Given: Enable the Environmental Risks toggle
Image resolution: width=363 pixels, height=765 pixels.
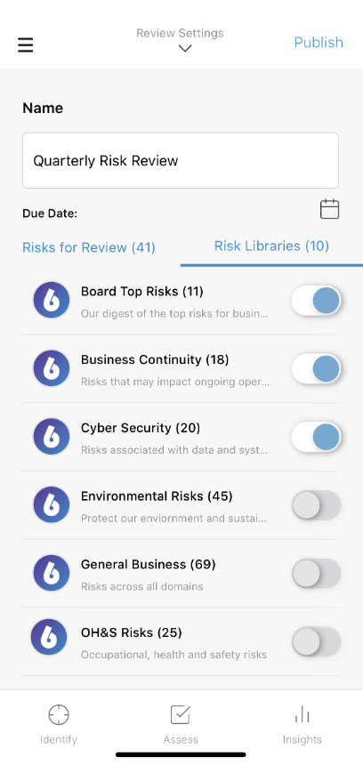Looking at the screenshot, I should (316, 505).
